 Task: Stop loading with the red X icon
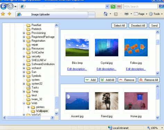pyautogui.click(x=119, y=6)
